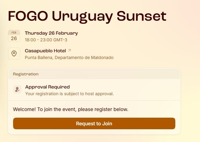
Task: Click the host approval notice text
Action: coord(69,94)
